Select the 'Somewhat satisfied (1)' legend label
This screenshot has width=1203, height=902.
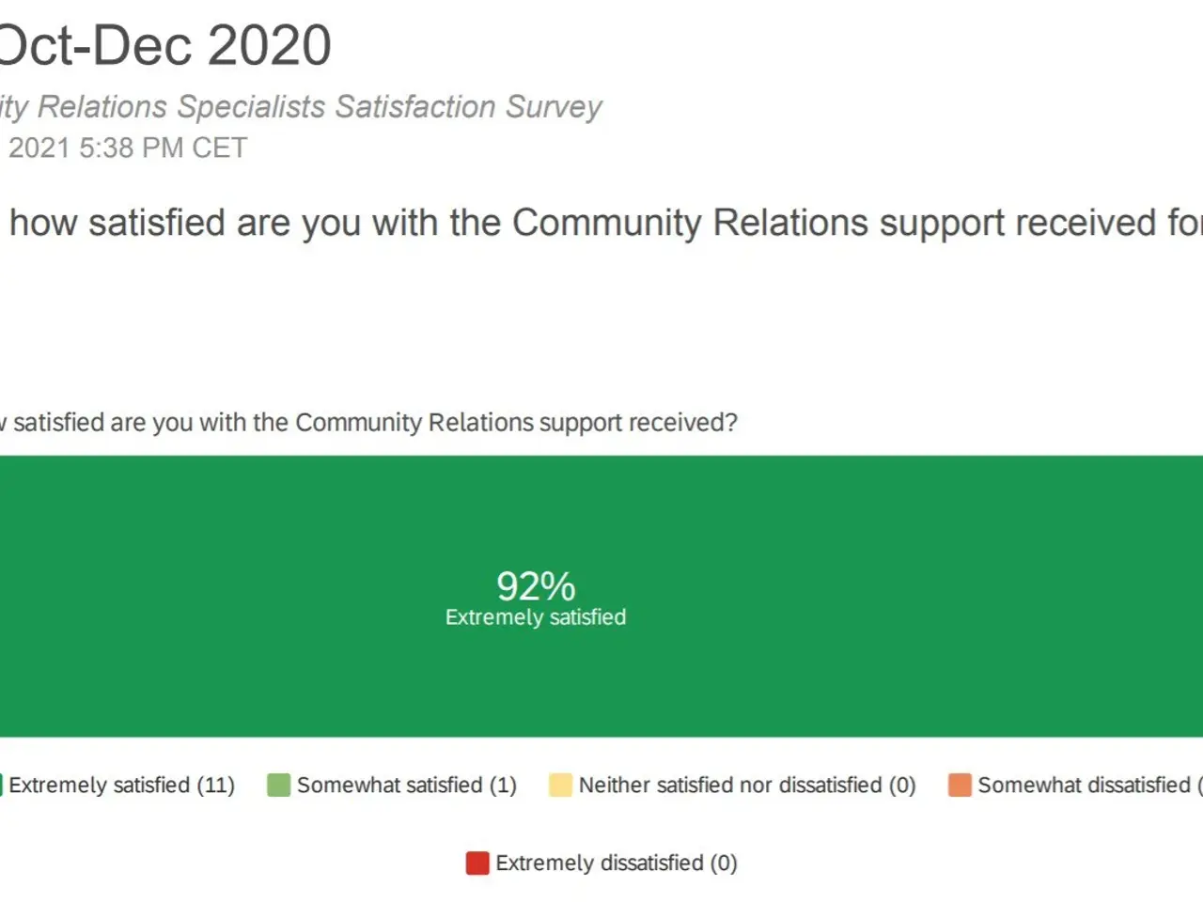click(406, 785)
